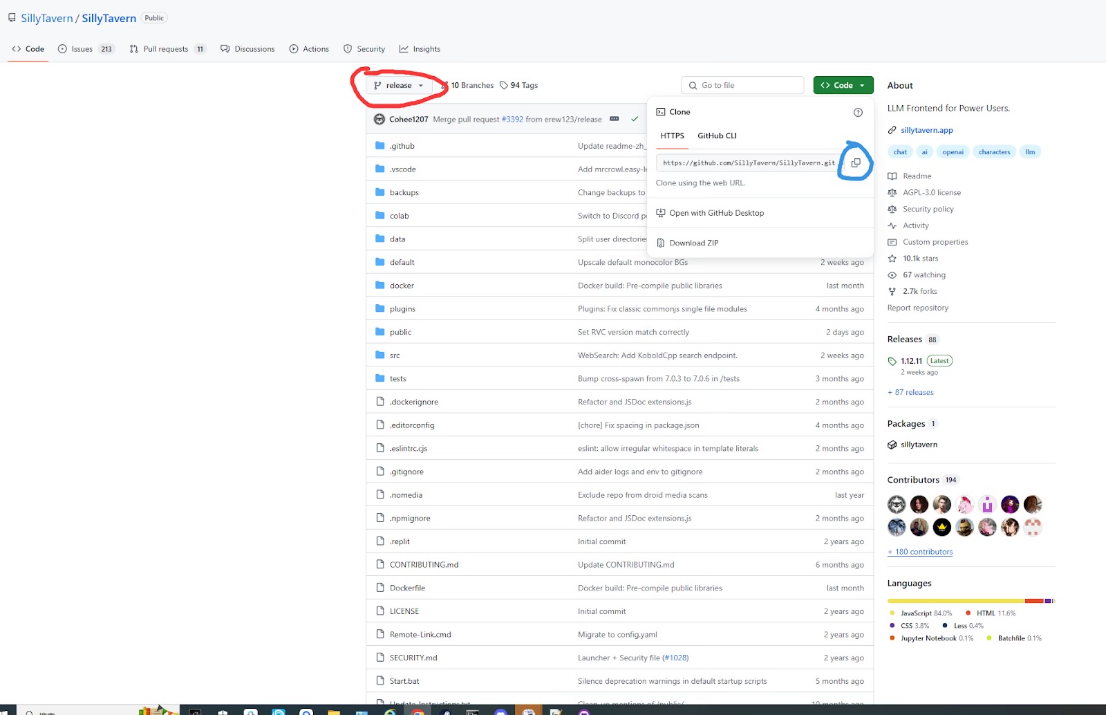The image size is (1106, 715).
Task: Open the release branch selector dropdown
Action: tap(399, 85)
